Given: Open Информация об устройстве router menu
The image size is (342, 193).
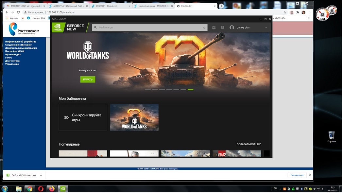Looking at the screenshot, I should (21, 42).
